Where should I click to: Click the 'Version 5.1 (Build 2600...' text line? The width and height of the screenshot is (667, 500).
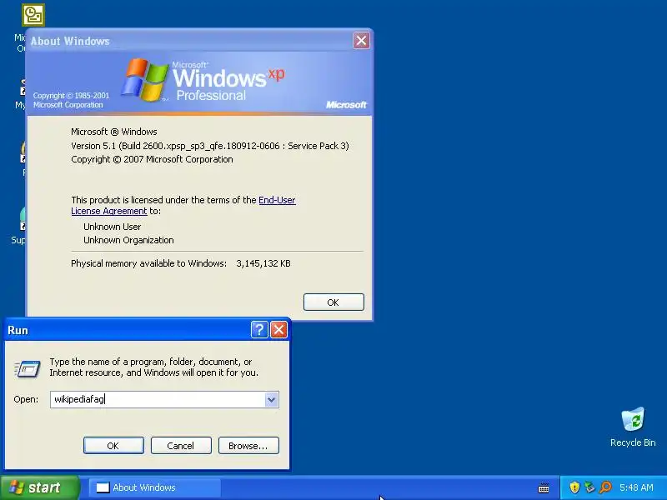point(210,146)
